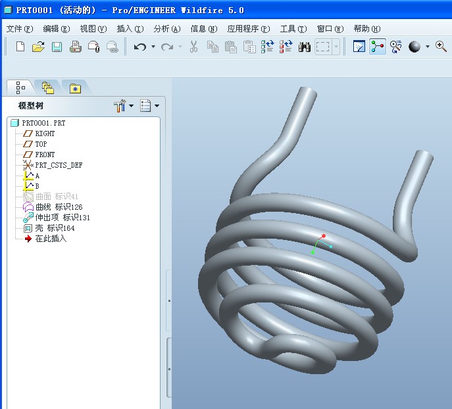The image size is (452, 409).
Task: Click the red Regeneration manager icon
Action: (286, 47)
